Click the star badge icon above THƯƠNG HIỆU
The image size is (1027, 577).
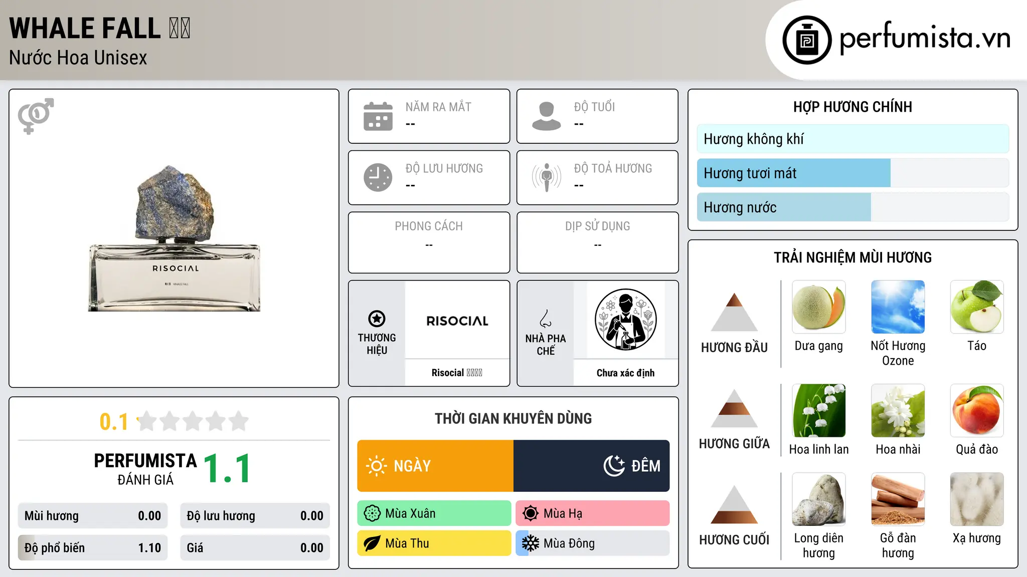tap(377, 319)
